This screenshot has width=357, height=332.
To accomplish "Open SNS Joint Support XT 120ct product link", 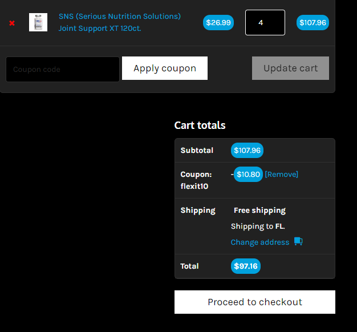I will (120, 22).
